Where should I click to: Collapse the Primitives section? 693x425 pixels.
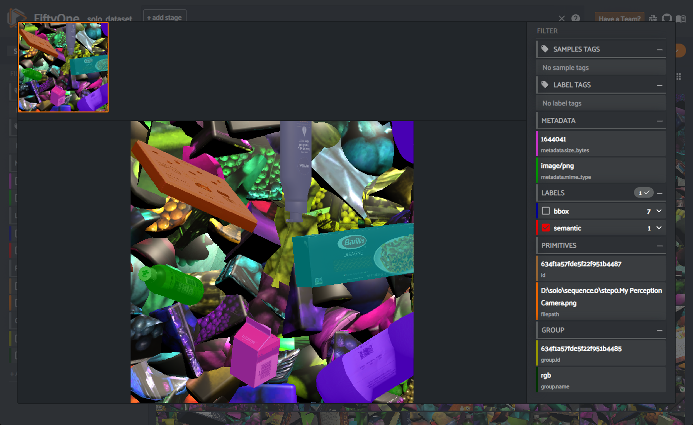coord(659,246)
